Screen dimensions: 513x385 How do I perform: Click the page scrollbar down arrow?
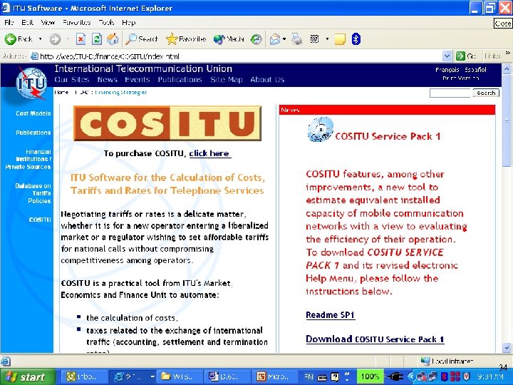click(507, 348)
